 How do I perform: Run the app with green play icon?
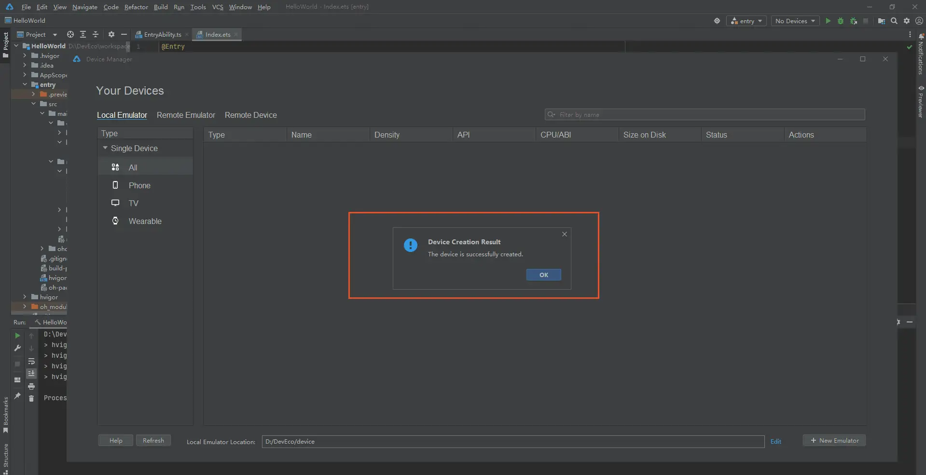pos(828,21)
